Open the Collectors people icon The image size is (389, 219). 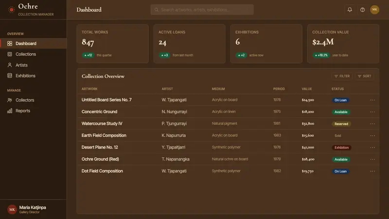(10, 100)
